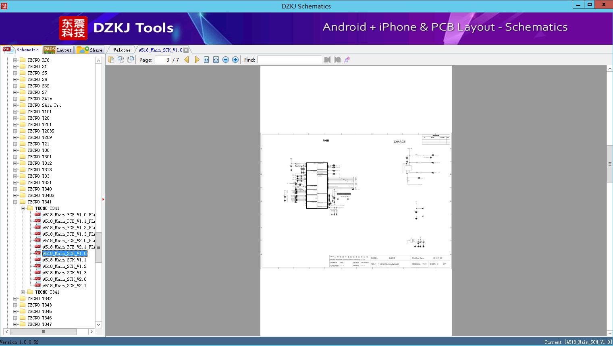The width and height of the screenshot is (613, 346).
Task: Expand the TECNO RC6 folder
Action: click(x=15, y=60)
